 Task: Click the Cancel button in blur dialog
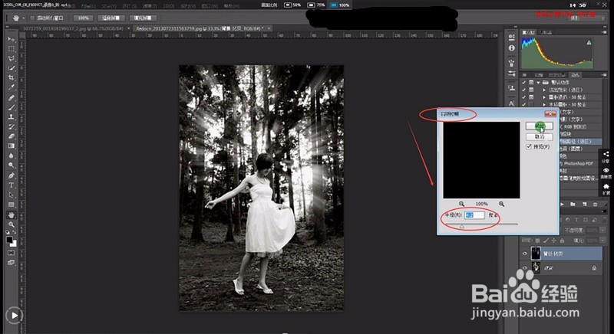(x=540, y=136)
